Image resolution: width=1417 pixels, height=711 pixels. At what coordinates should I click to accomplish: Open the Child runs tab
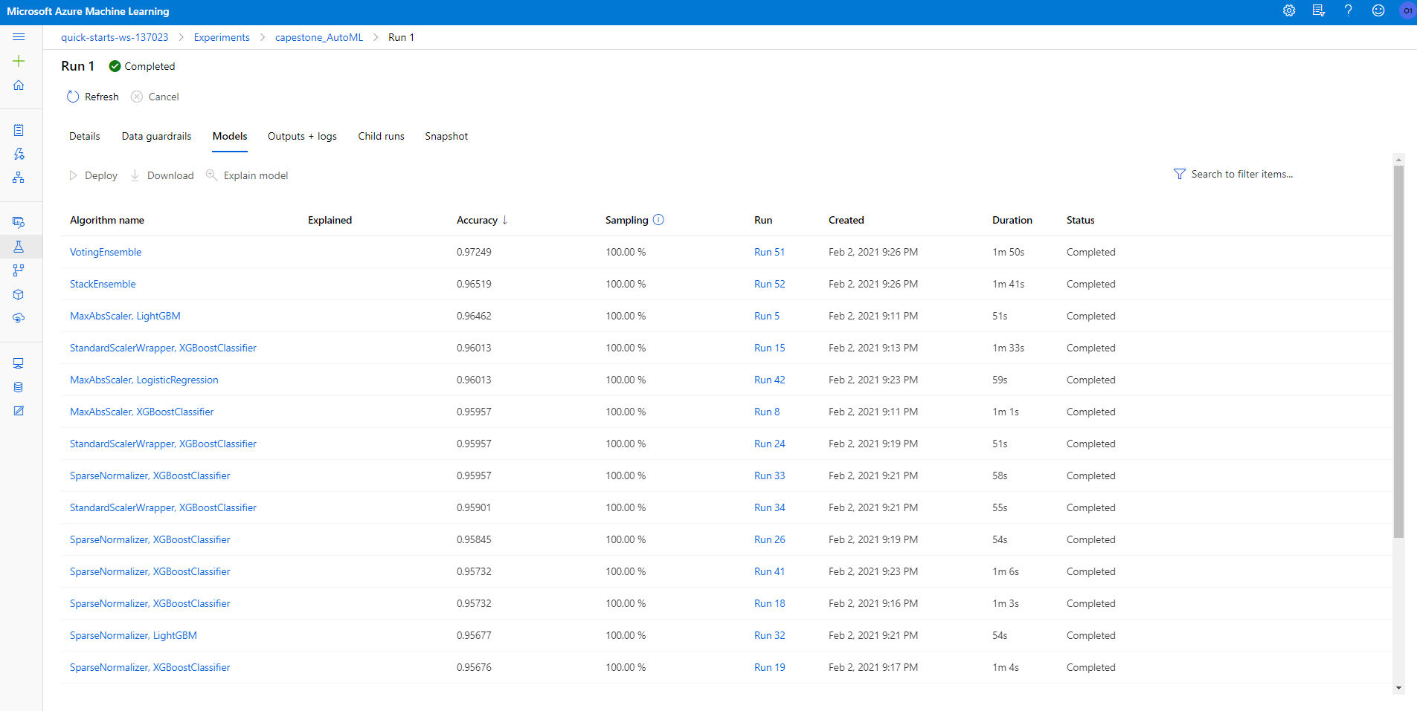click(x=382, y=136)
